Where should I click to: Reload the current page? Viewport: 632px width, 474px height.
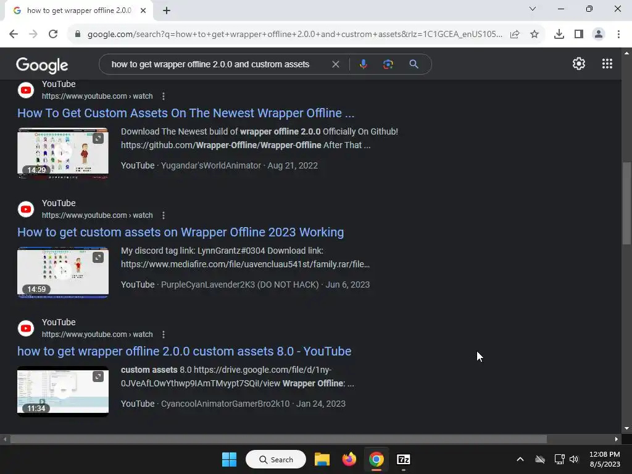click(x=53, y=34)
